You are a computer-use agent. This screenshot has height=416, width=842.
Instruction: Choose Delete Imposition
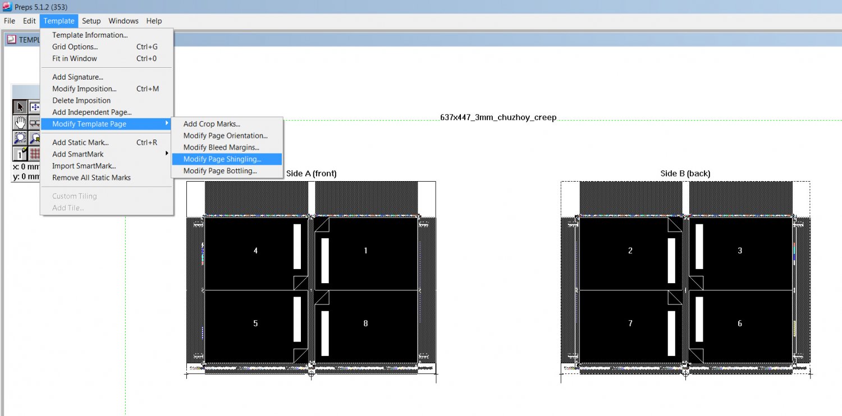click(x=107, y=100)
